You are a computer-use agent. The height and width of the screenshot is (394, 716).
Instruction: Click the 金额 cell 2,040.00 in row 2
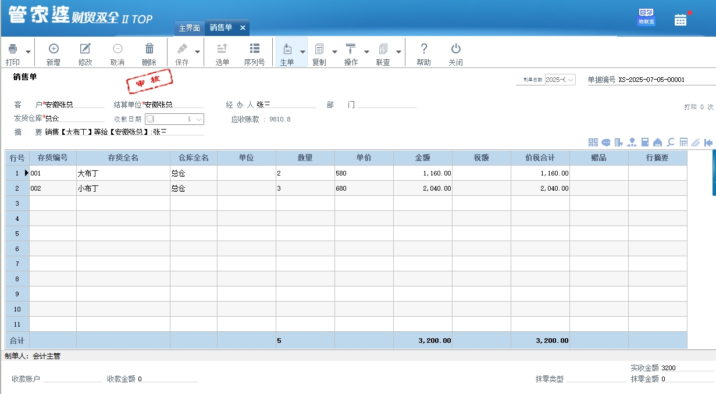423,188
